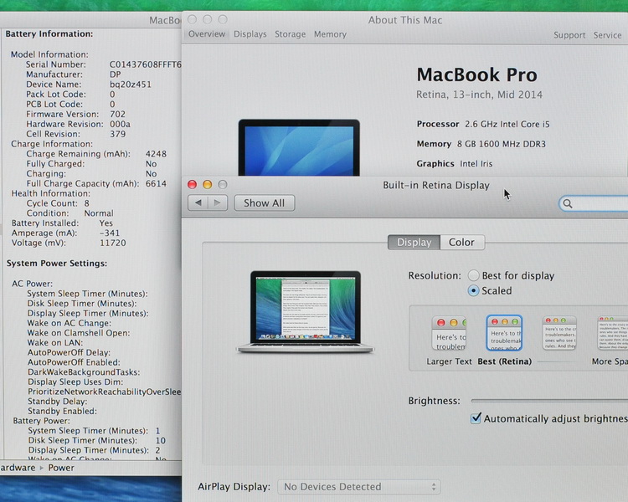Switch to the Display tab

pyautogui.click(x=414, y=242)
